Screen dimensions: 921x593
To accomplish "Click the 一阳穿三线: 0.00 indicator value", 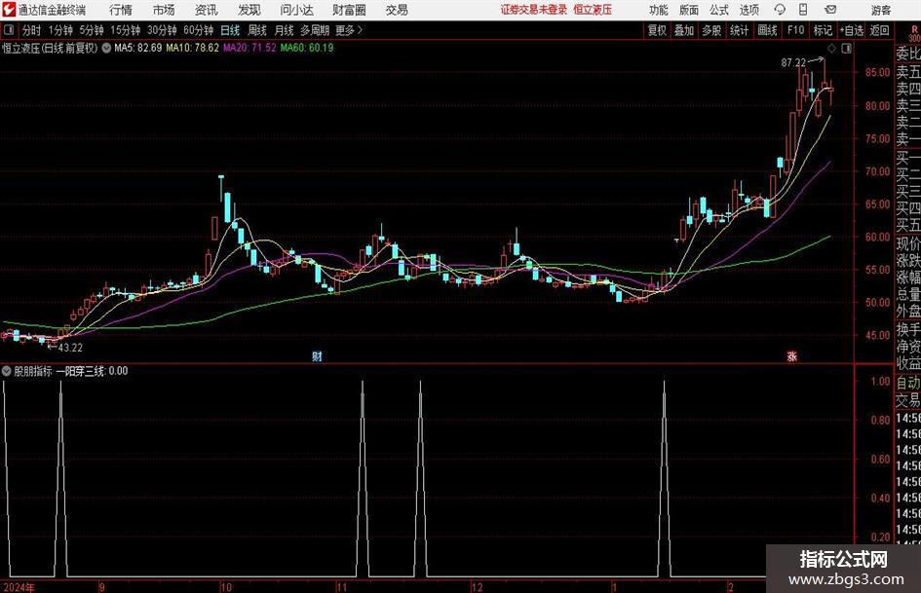I will 93,371.
